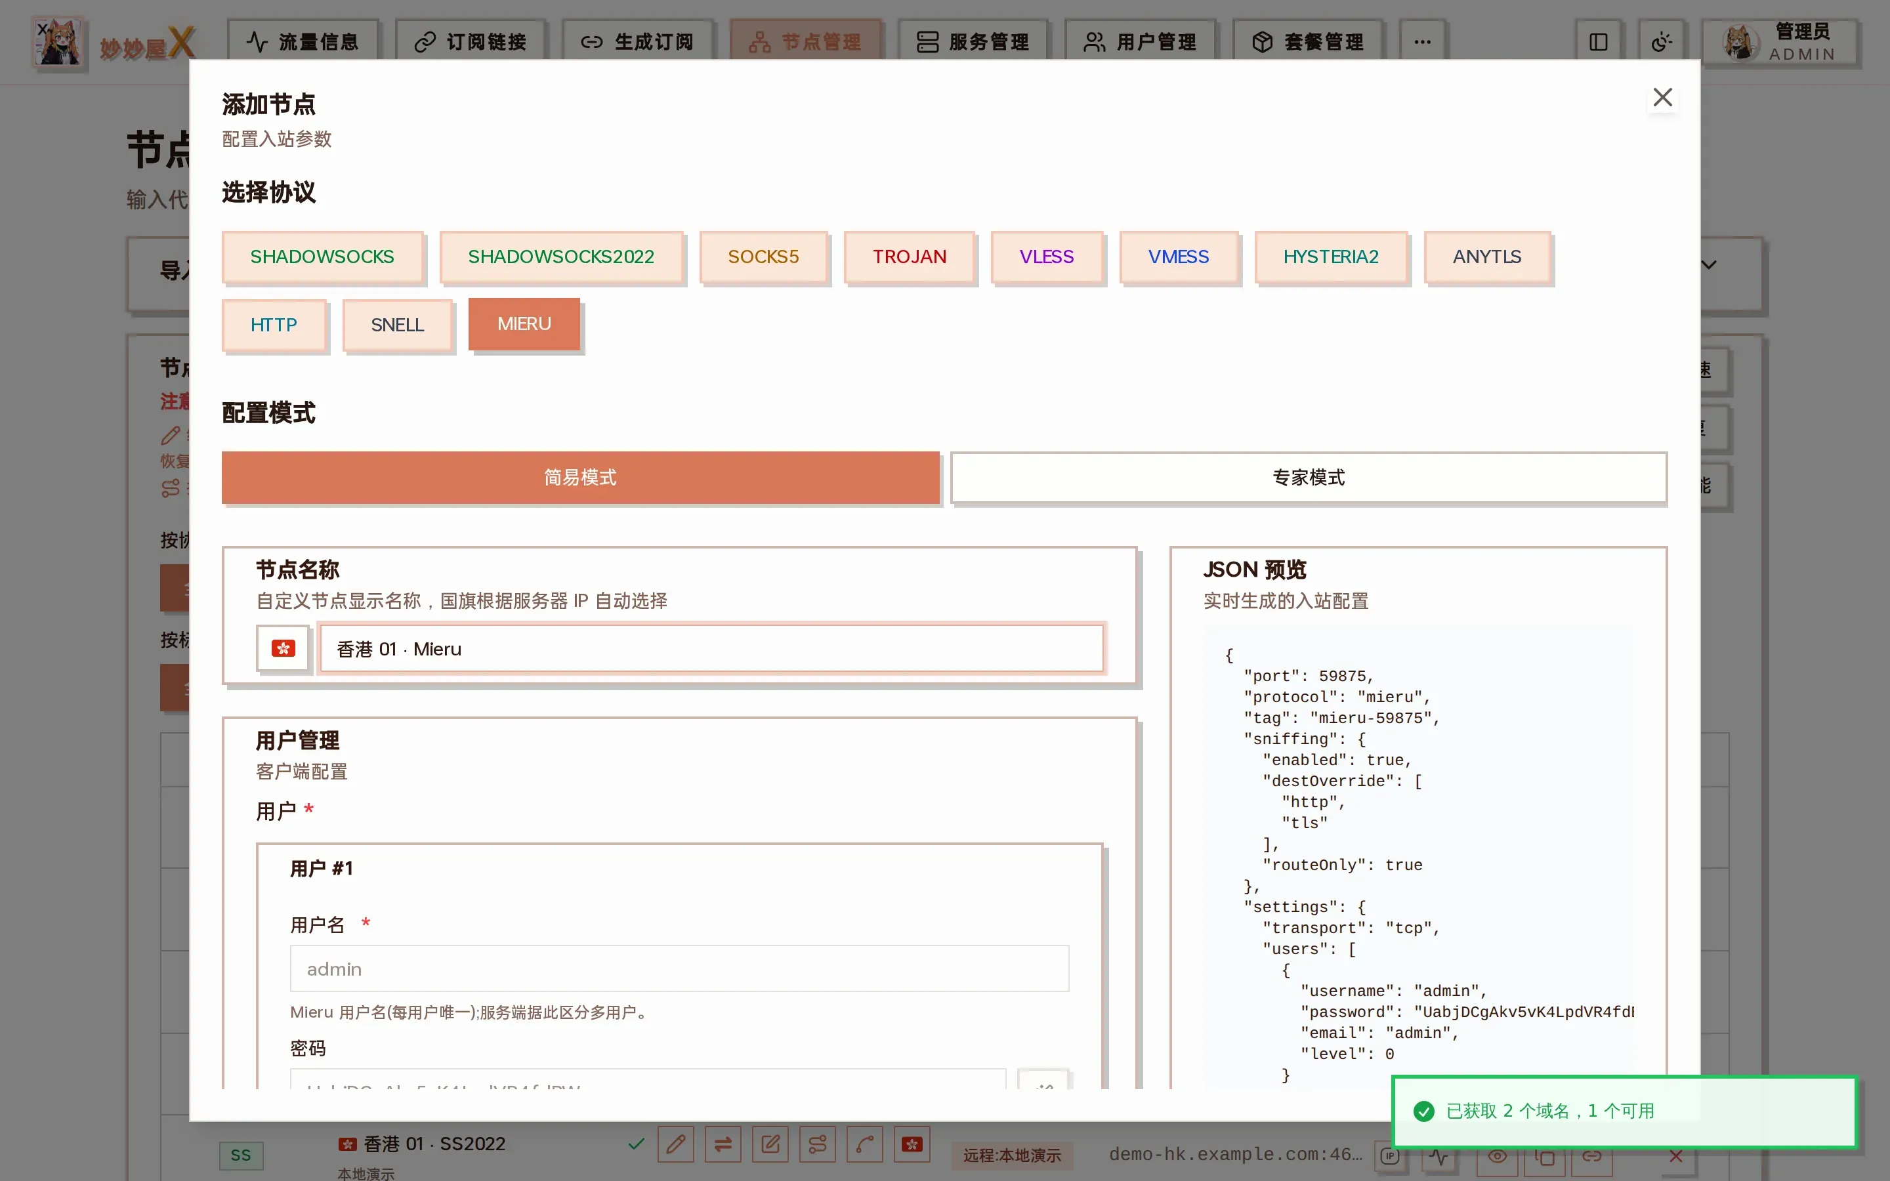Viewport: 1890px width, 1181px height.
Task: Click curved path icon in SS2022 row
Action: click(x=864, y=1144)
